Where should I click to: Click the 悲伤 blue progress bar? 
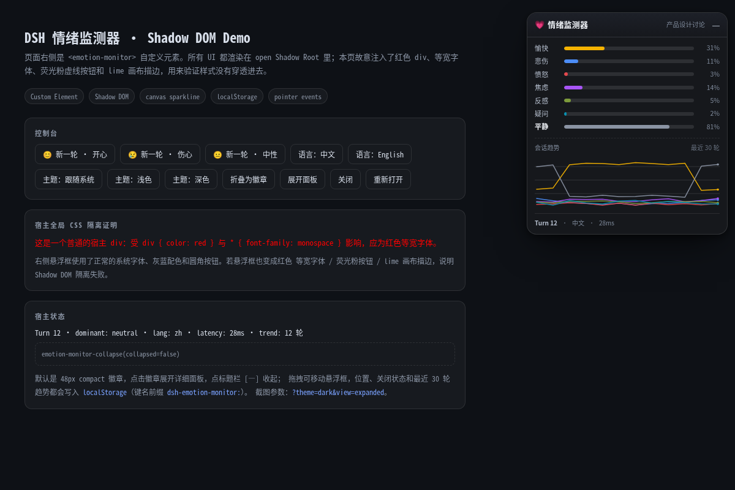point(629,61)
